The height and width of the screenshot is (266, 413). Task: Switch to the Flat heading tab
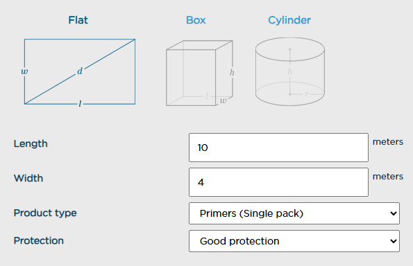point(78,20)
